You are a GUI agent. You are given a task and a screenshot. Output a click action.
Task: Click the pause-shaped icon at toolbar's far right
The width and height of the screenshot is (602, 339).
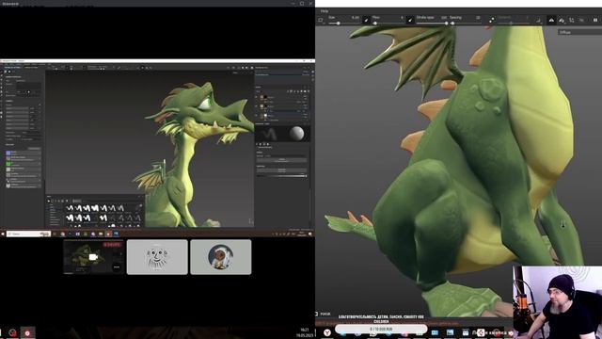click(x=595, y=20)
